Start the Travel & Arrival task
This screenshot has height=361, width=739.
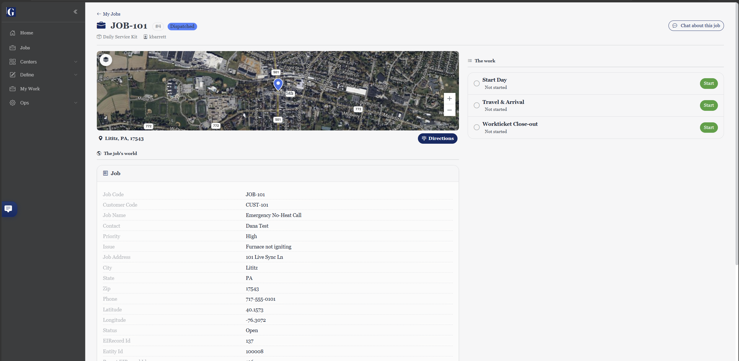coord(709,105)
